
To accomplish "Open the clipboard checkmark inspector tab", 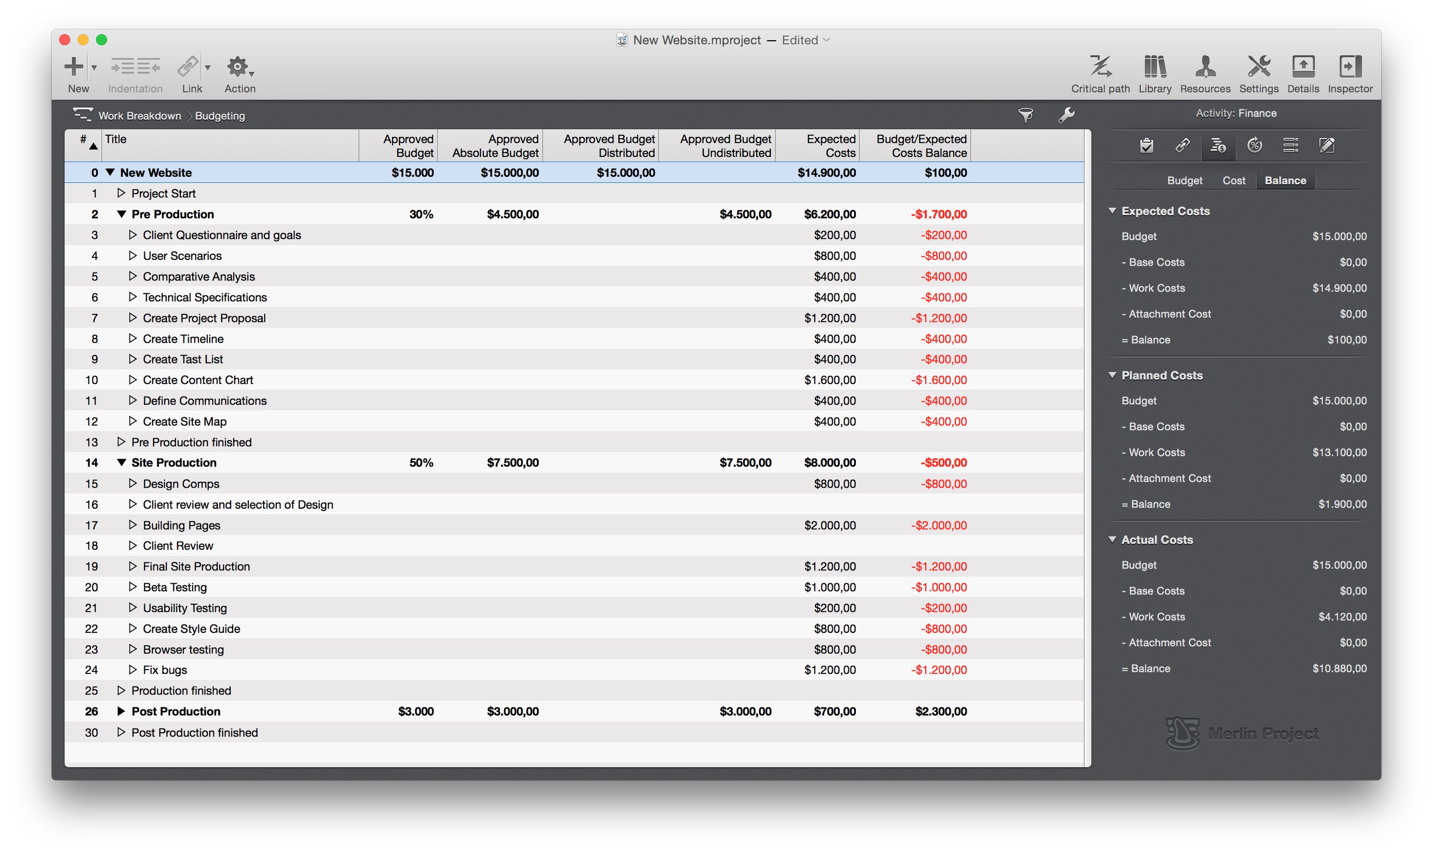I will point(1146,146).
